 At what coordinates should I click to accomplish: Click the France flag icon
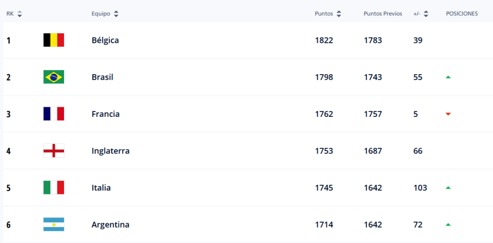coord(53,114)
